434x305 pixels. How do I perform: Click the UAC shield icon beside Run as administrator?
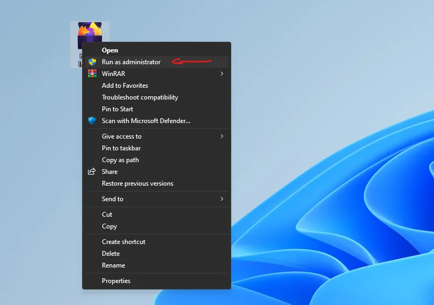[x=92, y=62]
